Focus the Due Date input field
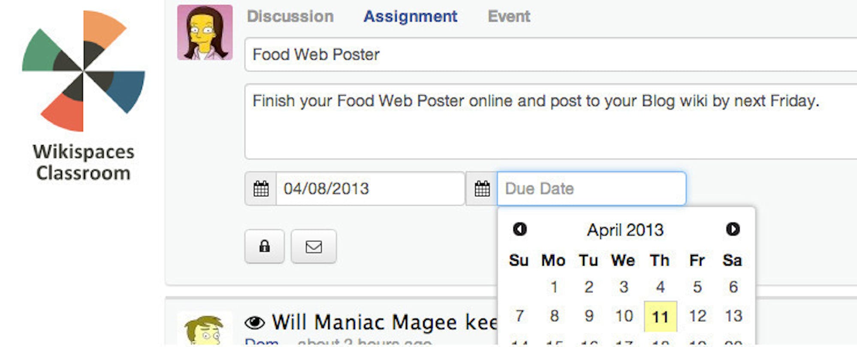 (x=591, y=188)
